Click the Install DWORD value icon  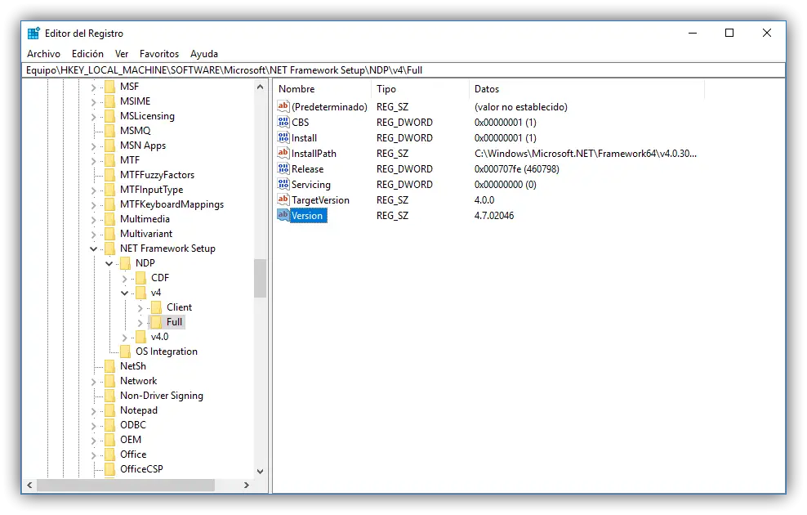283,137
